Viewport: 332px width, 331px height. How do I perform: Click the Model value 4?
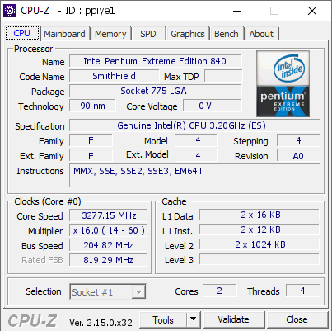click(x=196, y=140)
